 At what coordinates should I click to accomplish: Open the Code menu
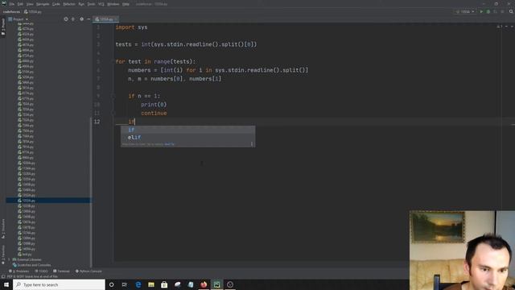pyautogui.click(x=56, y=4)
